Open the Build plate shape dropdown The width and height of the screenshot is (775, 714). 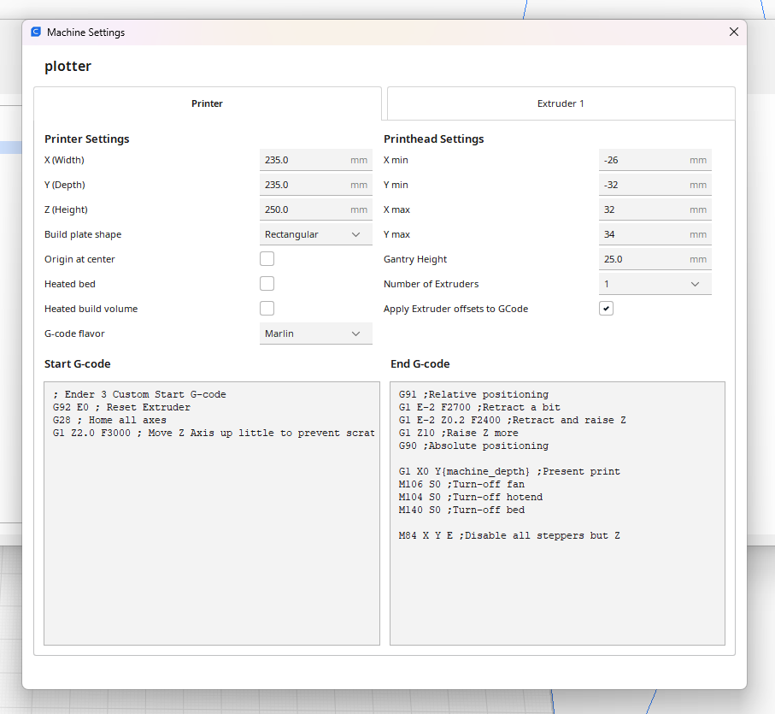(315, 234)
